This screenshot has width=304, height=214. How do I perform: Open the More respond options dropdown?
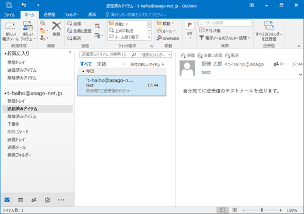tap(99, 36)
